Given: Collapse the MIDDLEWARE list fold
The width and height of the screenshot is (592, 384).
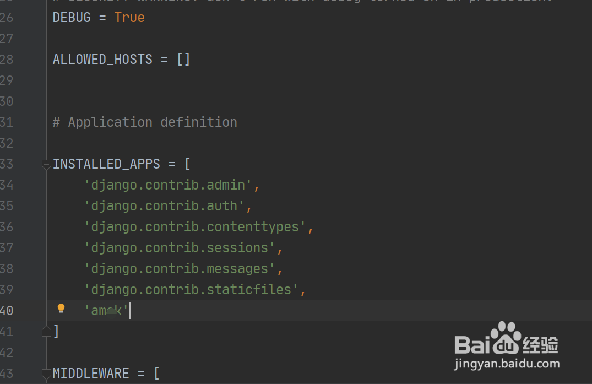Looking at the screenshot, I should 46,374.
